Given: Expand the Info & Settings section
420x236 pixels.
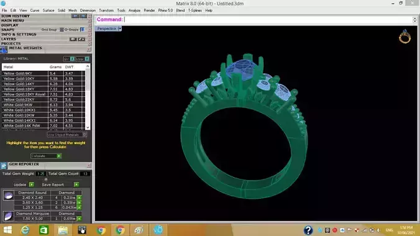Looking at the screenshot, I should click(19, 34).
